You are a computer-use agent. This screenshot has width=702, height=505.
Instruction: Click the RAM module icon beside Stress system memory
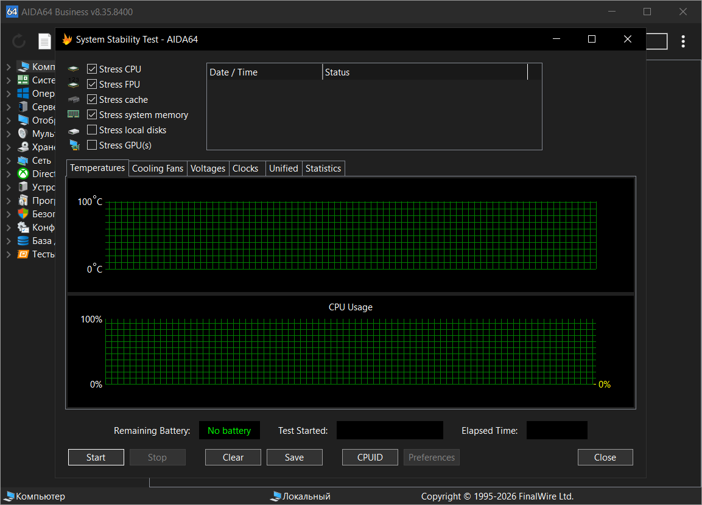point(74,114)
